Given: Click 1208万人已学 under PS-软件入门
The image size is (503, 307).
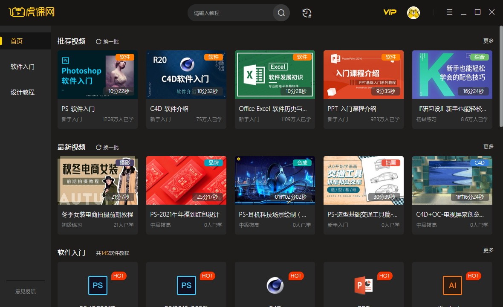Looking at the screenshot, I should [x=118, y=119].
